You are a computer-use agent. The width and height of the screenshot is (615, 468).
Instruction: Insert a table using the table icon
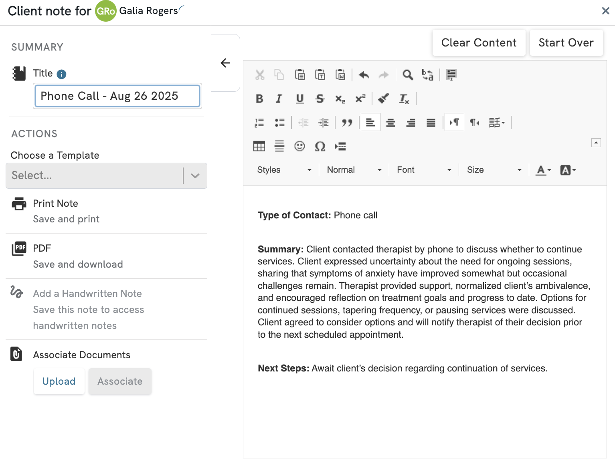pos(259,146)
